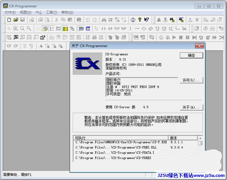This screenshot has height=180, width=227.
Task: Click the first '10' display format icon
Action: pos(88,38)
